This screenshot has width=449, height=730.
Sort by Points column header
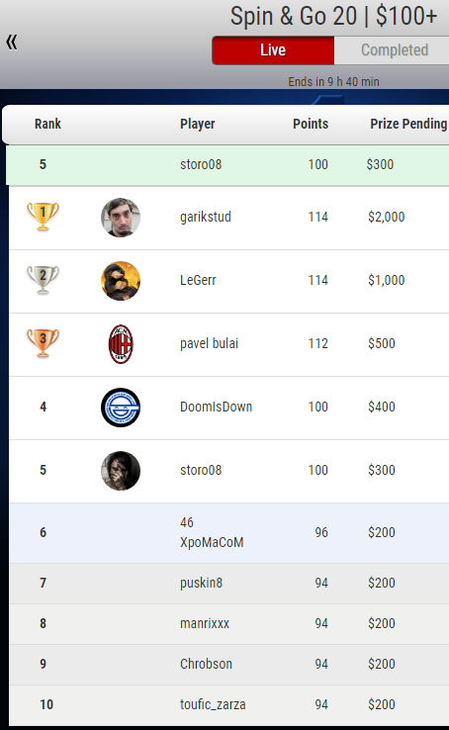pyautogui.click(x=311, y=124)
